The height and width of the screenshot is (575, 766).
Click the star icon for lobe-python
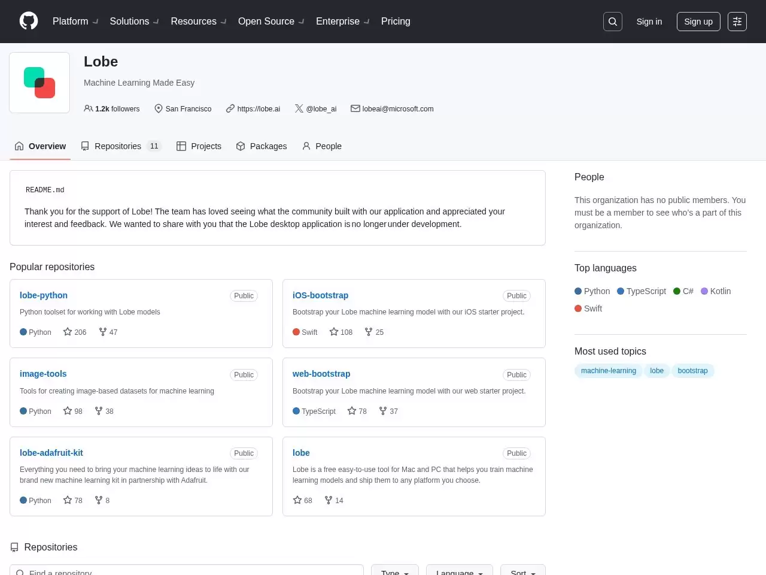[68, 332]
